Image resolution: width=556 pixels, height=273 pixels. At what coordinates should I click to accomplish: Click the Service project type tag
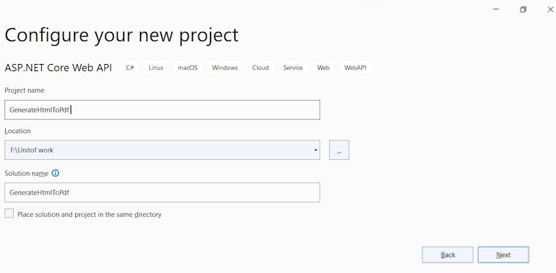[293, 68]
